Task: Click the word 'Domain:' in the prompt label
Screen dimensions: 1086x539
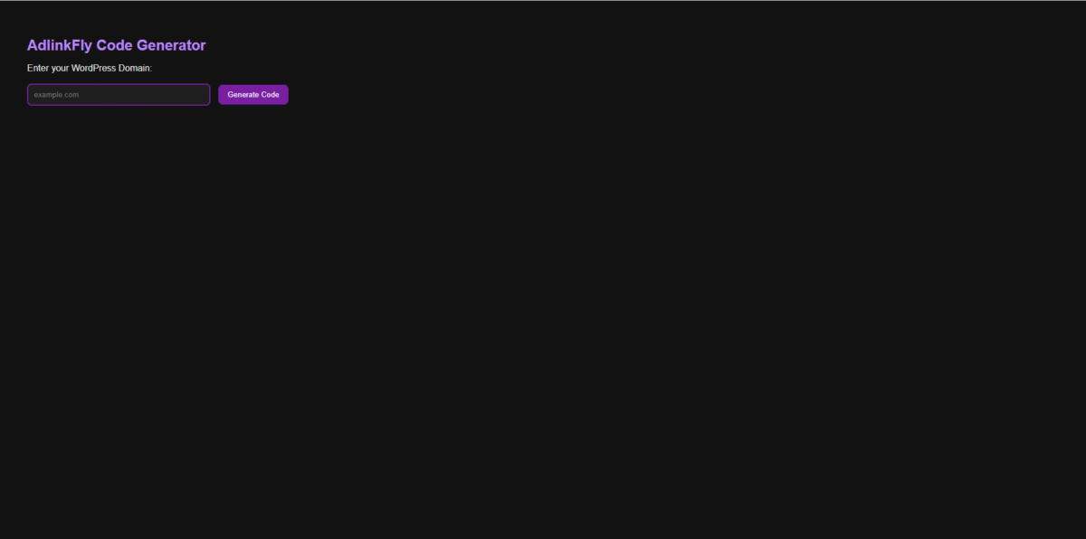Action: point(136,68)
